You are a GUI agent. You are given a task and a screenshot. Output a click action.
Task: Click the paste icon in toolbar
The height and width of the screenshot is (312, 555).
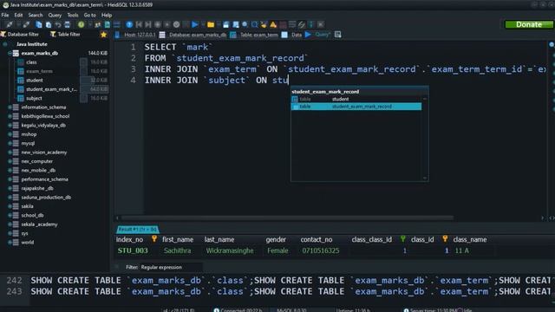pos(49,24)
